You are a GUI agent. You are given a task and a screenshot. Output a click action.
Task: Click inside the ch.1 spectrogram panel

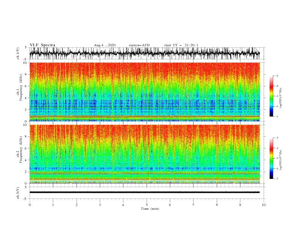(144, 92)
